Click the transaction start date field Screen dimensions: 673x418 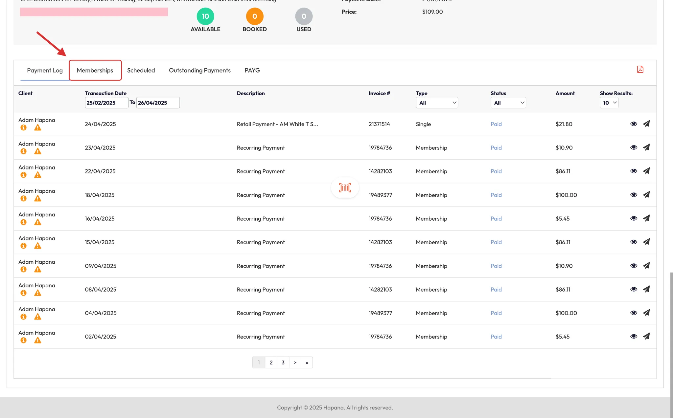[106, 103]
